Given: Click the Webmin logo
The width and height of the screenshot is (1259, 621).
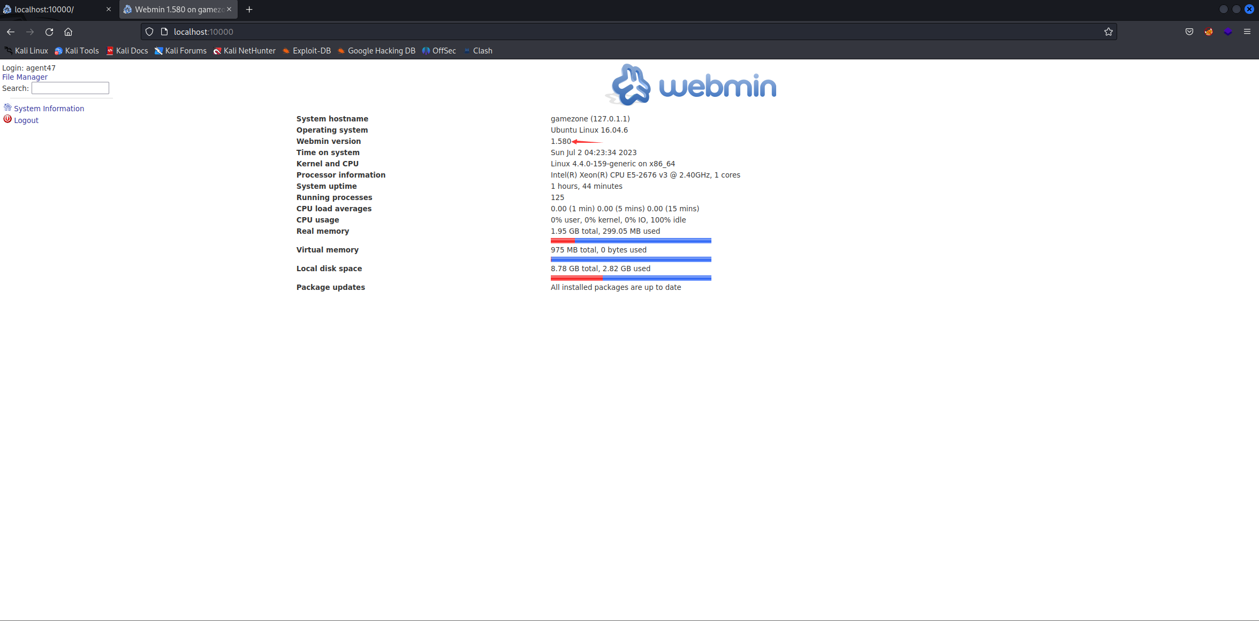Looking at the screenshot, I should [691, 86].
